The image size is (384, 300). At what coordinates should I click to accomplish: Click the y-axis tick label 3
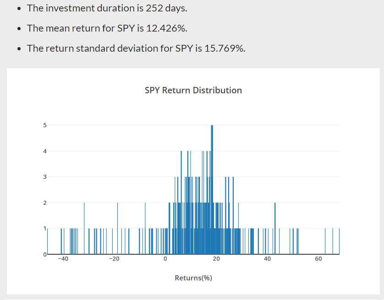tap(45, 177)
